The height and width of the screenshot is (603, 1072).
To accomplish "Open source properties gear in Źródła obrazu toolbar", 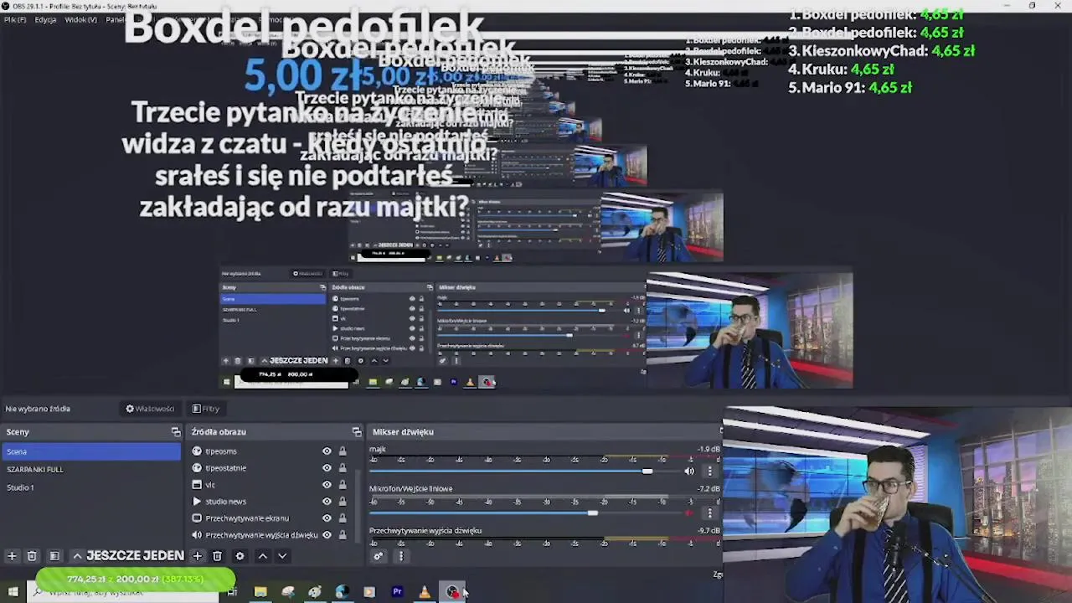I will 240,556.
